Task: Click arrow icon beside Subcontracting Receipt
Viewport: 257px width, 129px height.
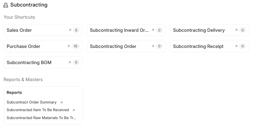Action: pos(236,46)
